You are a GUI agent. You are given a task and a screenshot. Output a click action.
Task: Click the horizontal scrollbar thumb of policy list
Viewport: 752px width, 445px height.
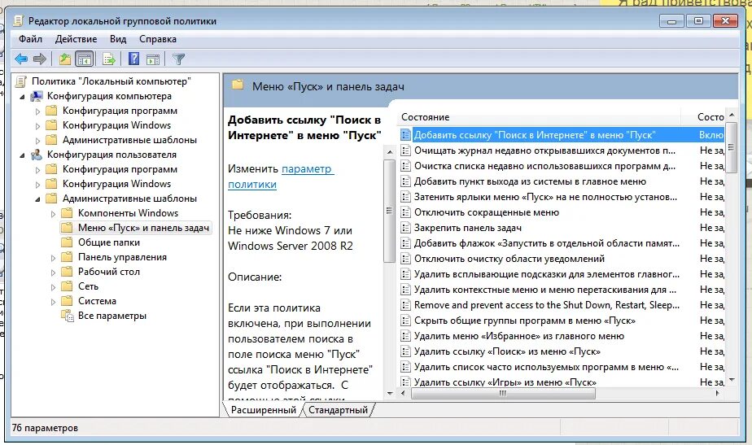click(503, 393)
